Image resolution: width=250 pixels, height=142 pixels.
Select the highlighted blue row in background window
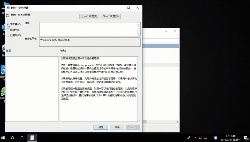[x=161, y=46]
